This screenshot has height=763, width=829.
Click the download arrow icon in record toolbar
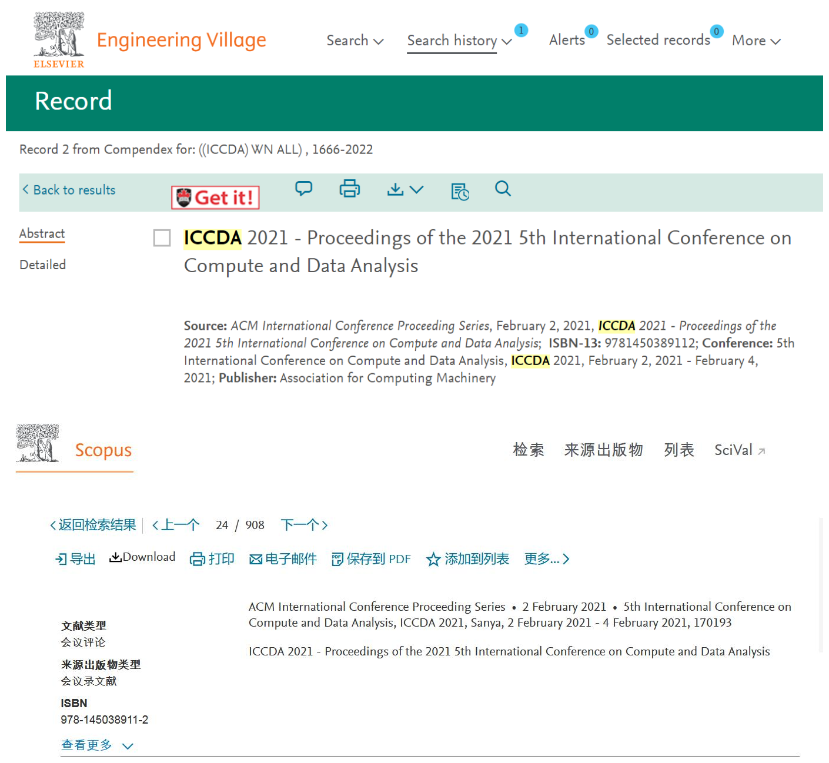pyautogui.click(x=396, y=189)
